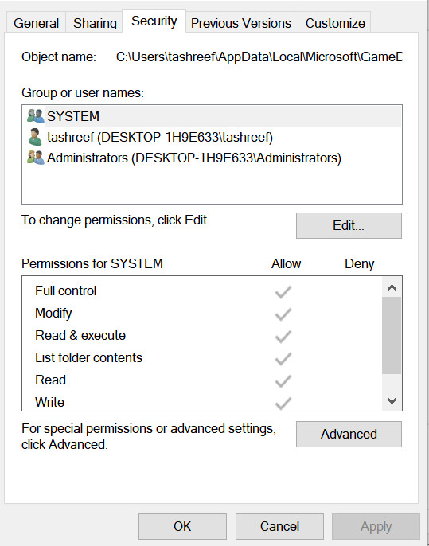Click the Cancel button

[279, 526]
